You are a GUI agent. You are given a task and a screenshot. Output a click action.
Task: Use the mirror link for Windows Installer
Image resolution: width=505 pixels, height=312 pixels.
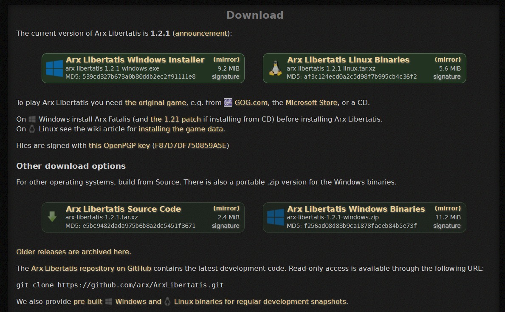pyautogui.click(x=226, y=60)
